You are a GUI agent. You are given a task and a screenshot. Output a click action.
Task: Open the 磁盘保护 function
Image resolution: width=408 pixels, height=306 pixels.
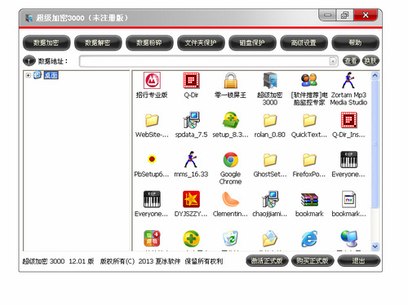coord(252,42)
